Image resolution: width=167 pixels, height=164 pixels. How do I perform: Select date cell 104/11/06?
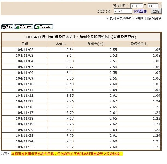pos(25,73)
